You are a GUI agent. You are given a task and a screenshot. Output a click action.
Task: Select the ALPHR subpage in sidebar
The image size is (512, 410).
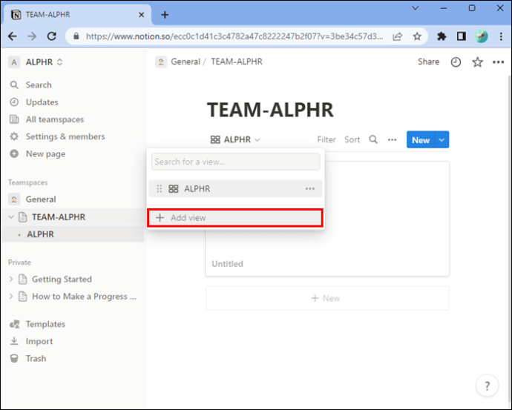[40, 234]
